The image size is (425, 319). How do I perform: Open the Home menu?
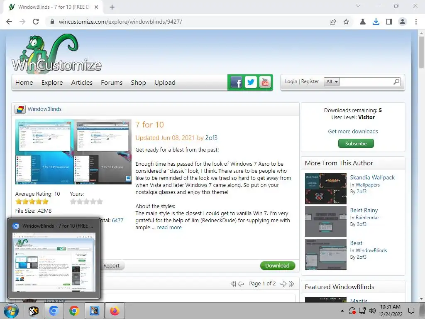pos(24,83)
